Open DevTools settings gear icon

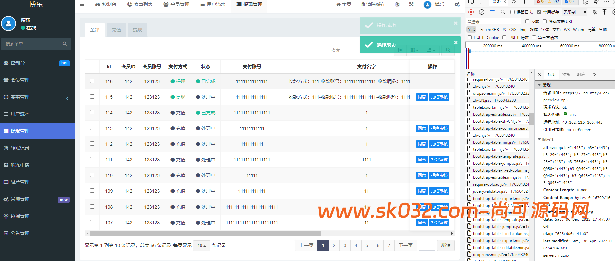point(613,12)
